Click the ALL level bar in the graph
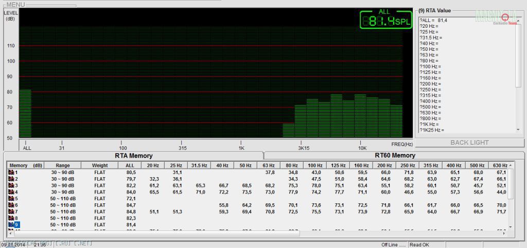 point(25,113)
